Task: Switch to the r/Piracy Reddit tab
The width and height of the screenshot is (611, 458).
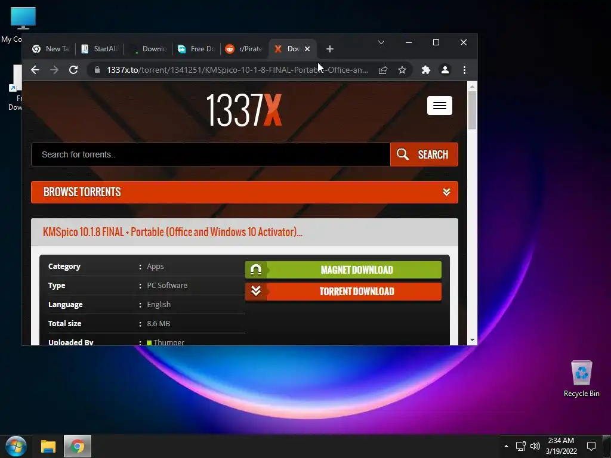Action: click(245, 49)
